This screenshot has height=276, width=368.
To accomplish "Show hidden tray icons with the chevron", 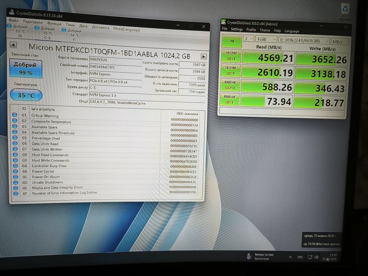I will tap(291, 257).
